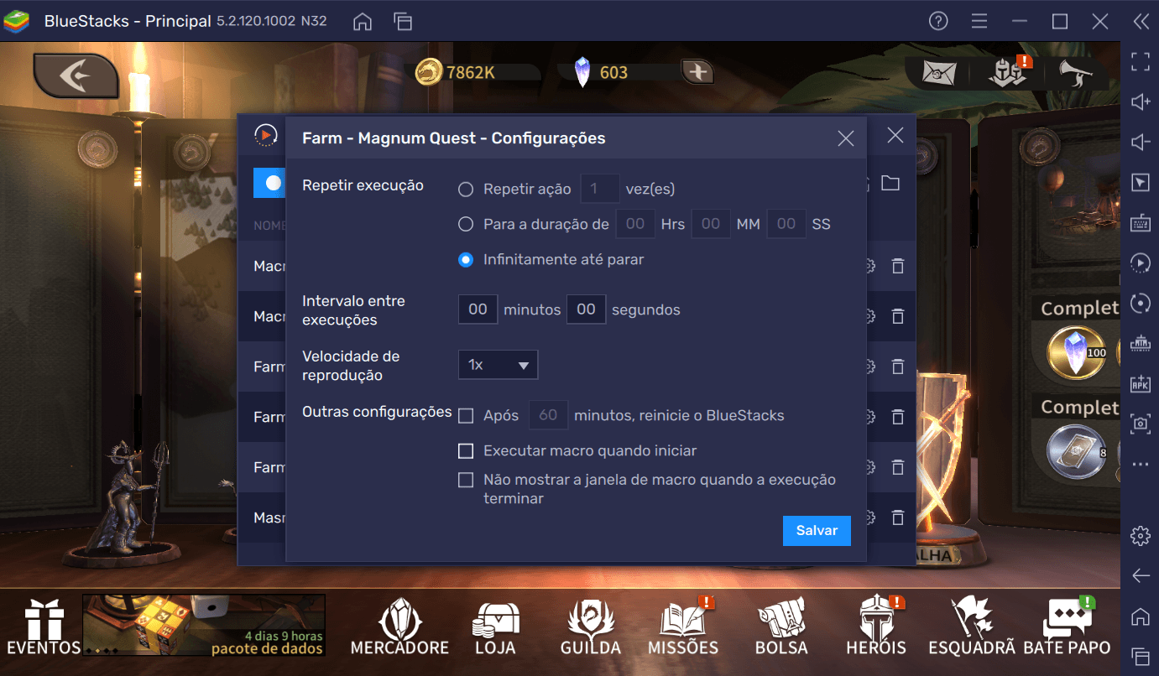Click the restart minutes field showing 60
The image size is (1159, 676).
click(x=548, y=415)
